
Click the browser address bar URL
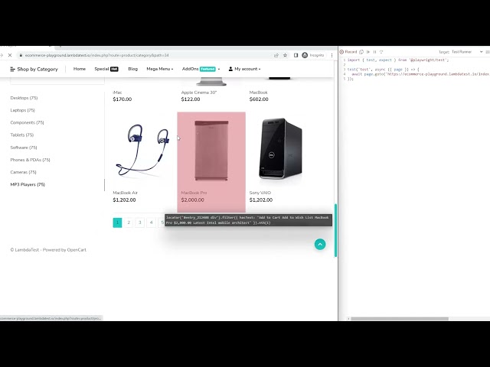pos(97,55)
